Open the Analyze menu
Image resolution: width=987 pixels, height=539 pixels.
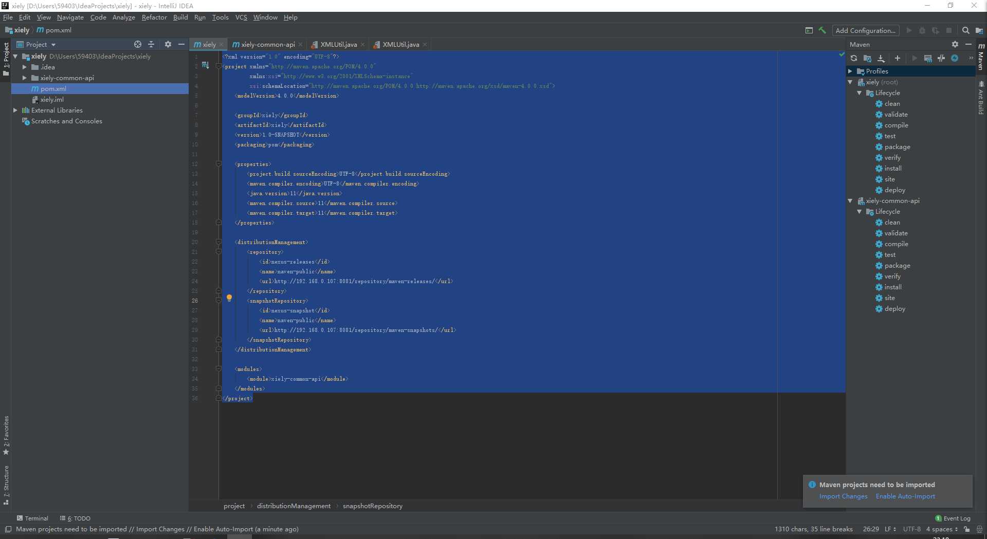124,17
